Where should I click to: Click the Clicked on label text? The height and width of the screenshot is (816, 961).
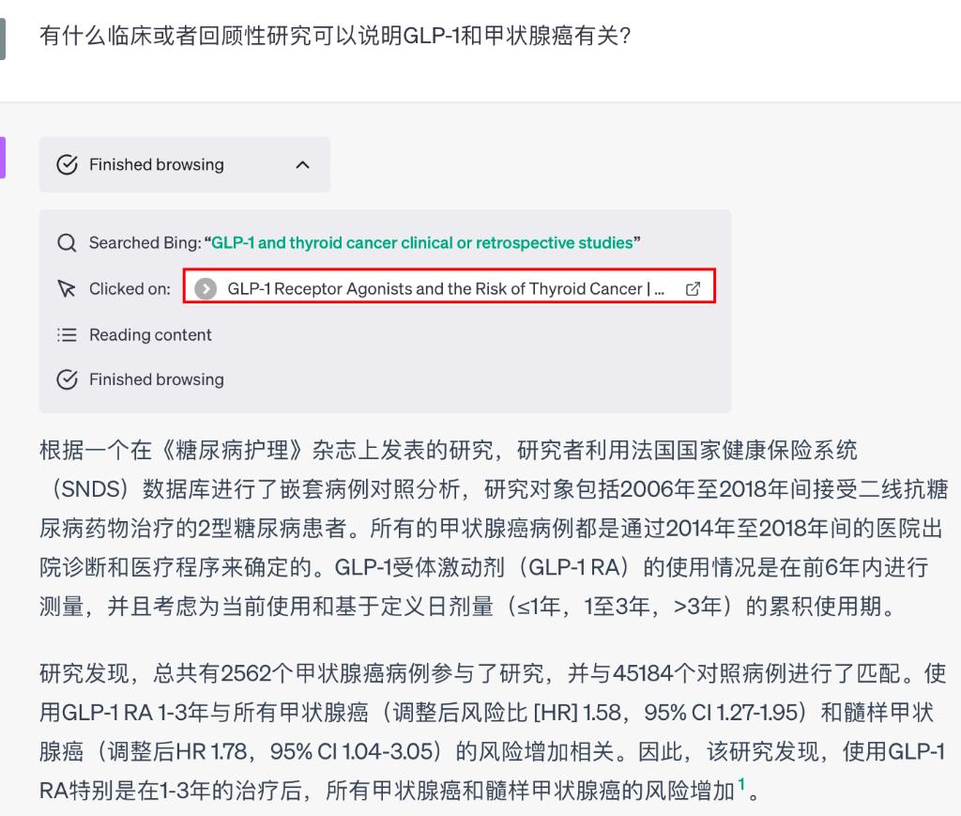click(x=130, y=289)
